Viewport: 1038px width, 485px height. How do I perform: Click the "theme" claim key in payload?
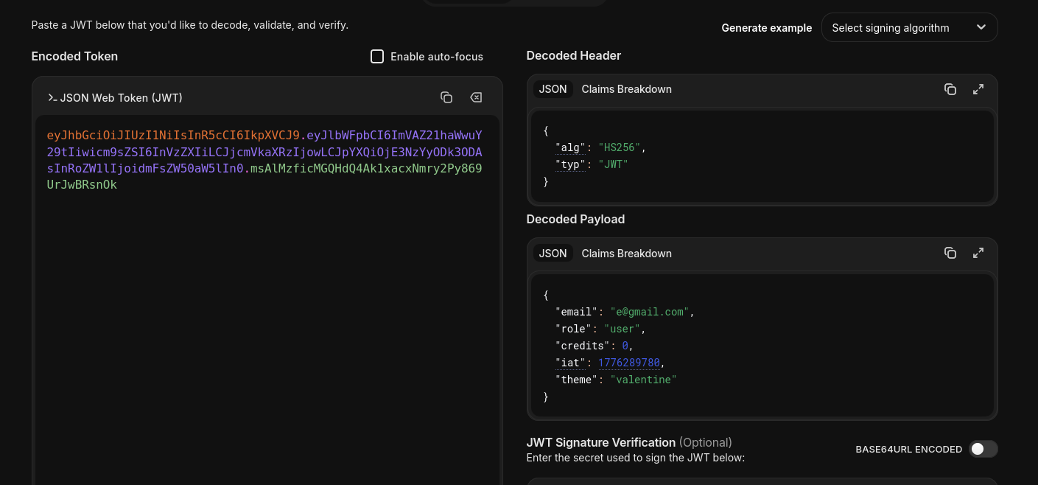point(576,380)
